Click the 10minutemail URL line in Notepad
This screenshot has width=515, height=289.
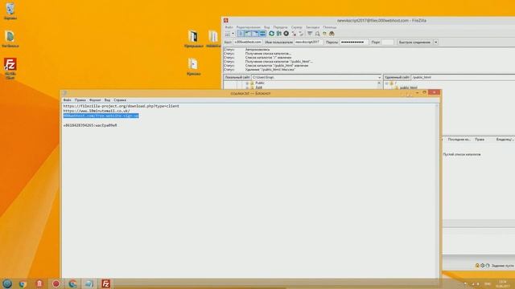tap(97, 111)
